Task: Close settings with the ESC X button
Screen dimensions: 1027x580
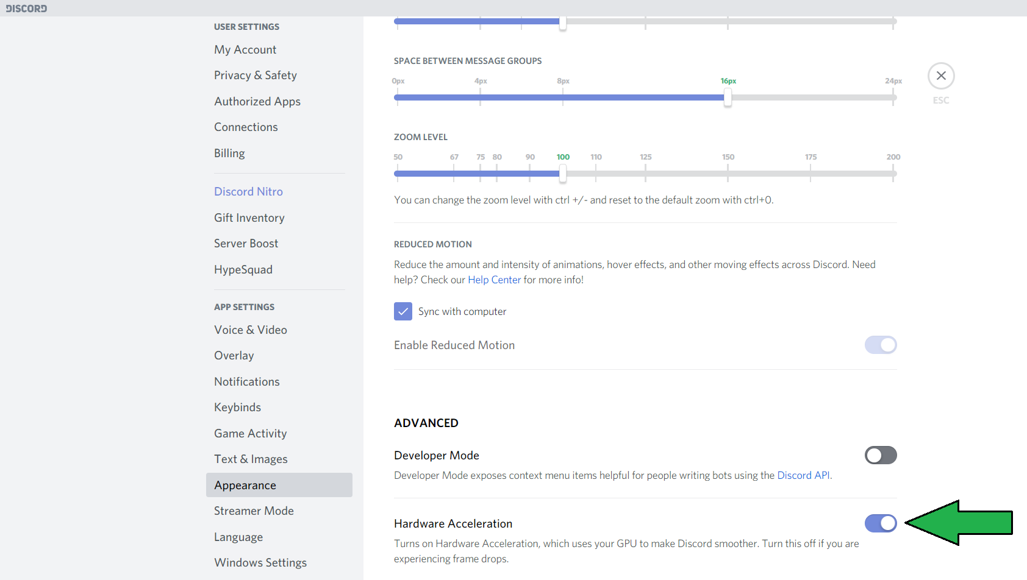Action: click(941, 76)
